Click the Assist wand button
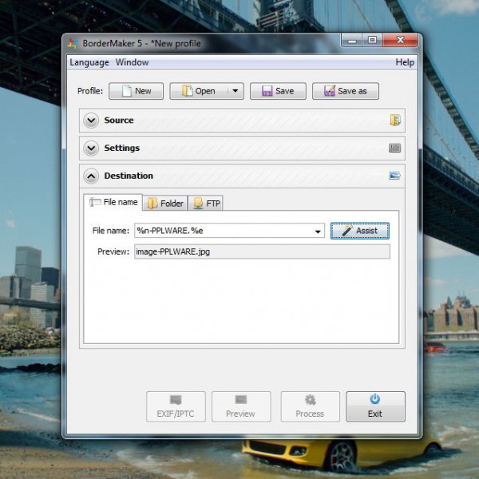The width and height of the screenshot is (479, 479). tap(360, 231)
